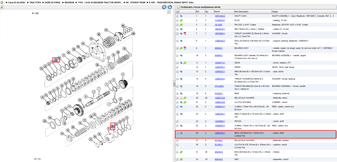Viewport: 337px width, 162px height.
Task: Toggle selection circle for Ref 12 PINION
Action: click(x=177, y=67)
